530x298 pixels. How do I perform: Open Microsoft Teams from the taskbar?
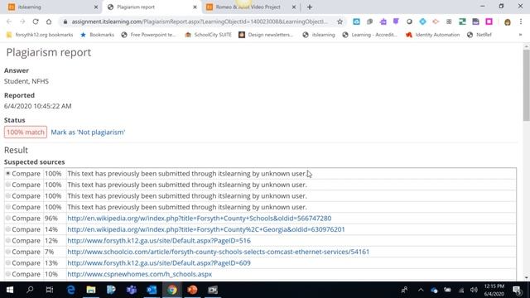[132, 290]
